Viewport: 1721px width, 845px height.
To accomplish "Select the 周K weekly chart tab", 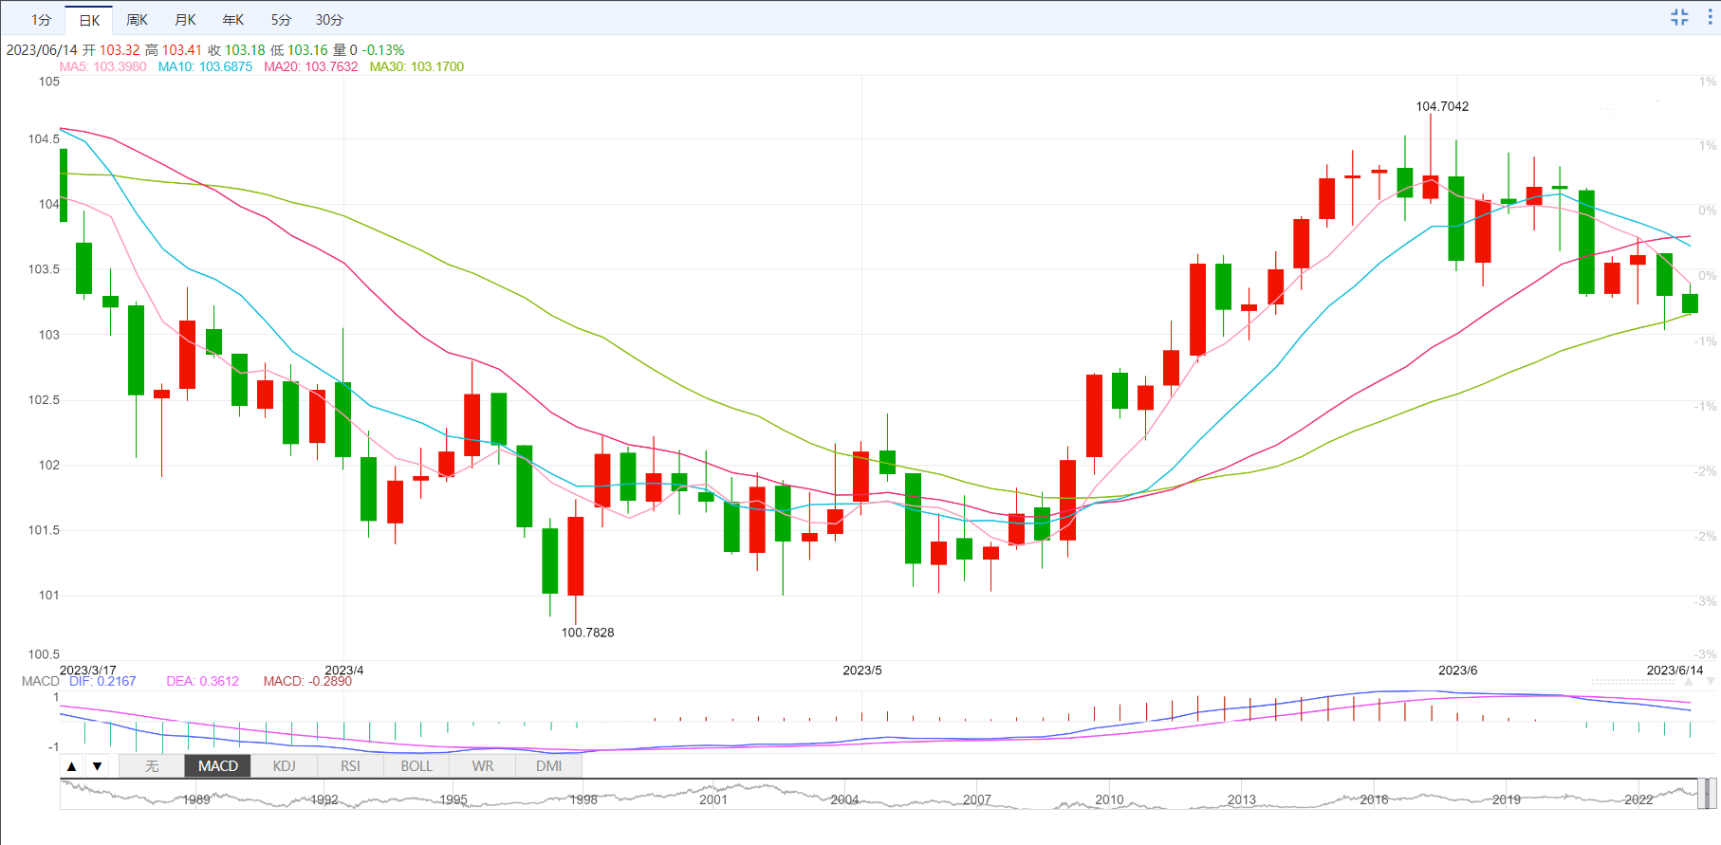I will pyautogui.click(x=138, y=20).
